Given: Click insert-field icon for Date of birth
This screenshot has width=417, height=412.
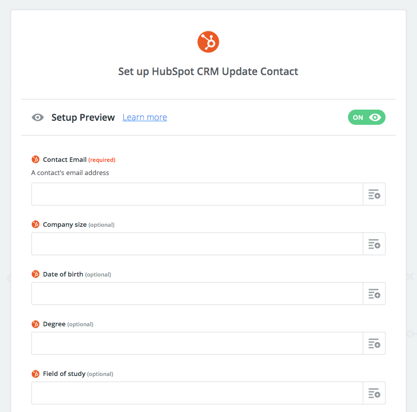Looking at the screenshot, I should click(374, 294).
